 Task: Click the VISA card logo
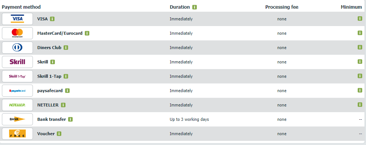17,19
